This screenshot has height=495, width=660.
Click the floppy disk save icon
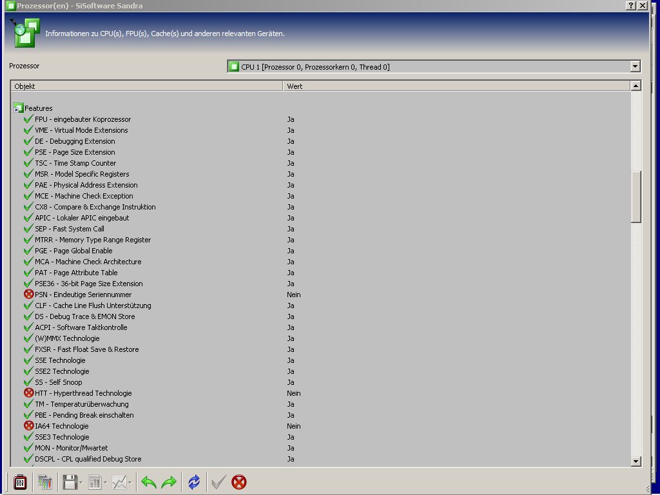click(x=70, y=482)
